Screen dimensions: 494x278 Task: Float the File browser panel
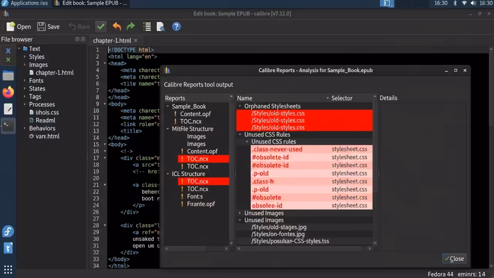(77, 39)
